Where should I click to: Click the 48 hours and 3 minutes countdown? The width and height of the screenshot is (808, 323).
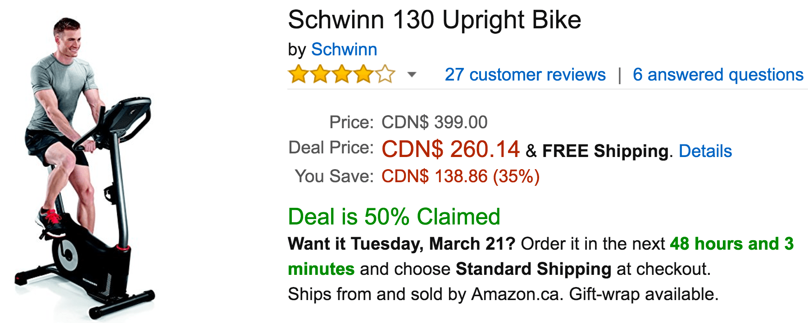pos(540,256)
